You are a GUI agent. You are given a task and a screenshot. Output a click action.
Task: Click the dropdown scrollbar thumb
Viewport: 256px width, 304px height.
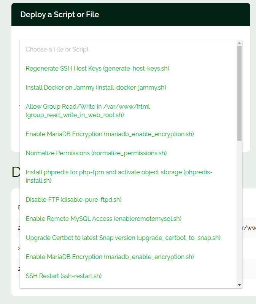(x=239, y=92)
